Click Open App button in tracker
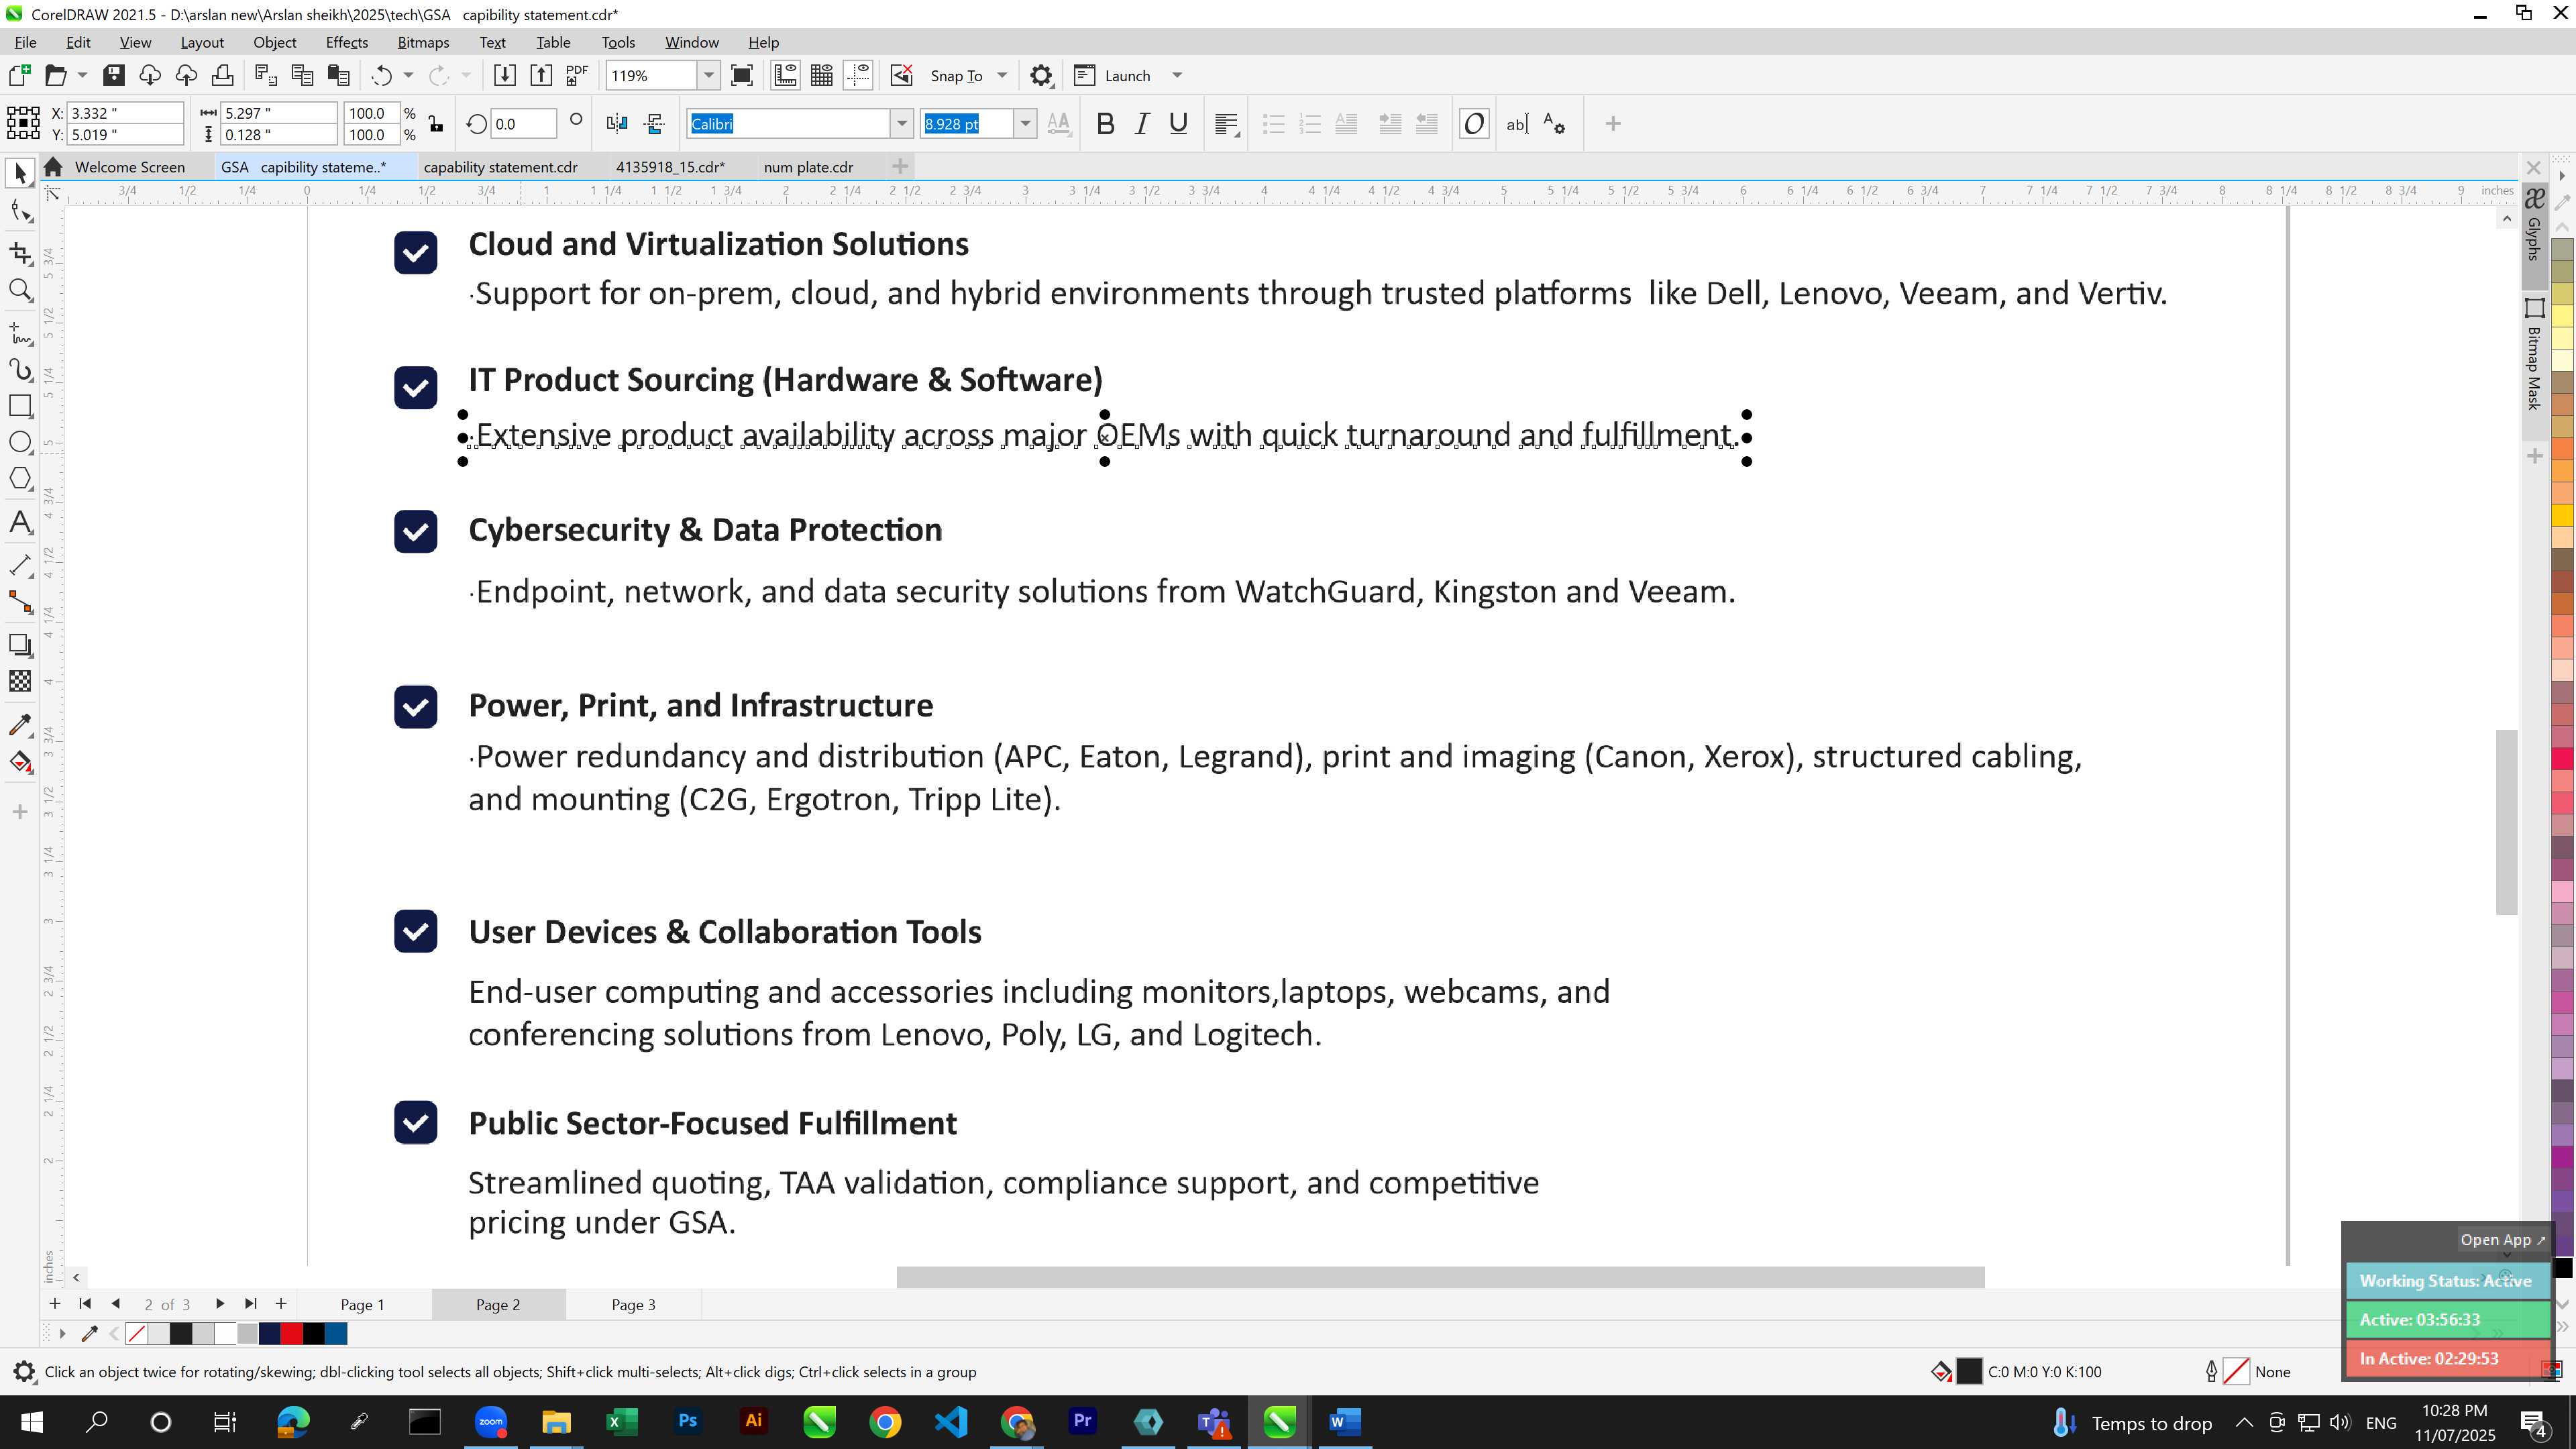The width and height of the screenshot is (2576, 1449). [x=2502, y=1239]
